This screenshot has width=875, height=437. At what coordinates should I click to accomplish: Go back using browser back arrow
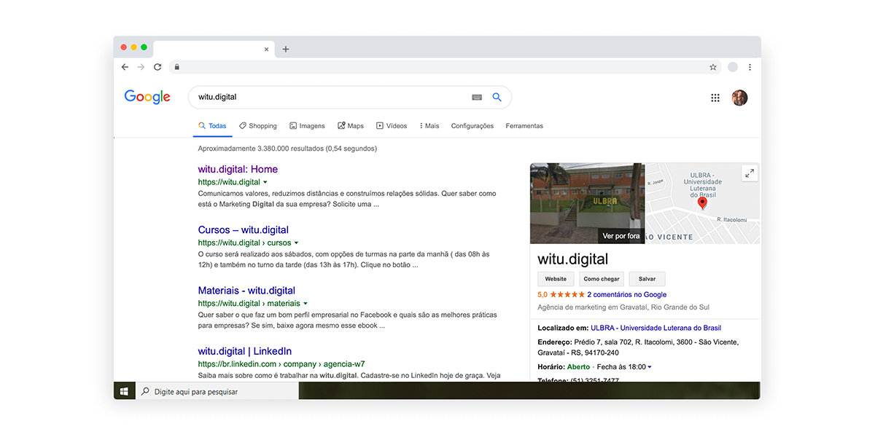click(125, 67)
